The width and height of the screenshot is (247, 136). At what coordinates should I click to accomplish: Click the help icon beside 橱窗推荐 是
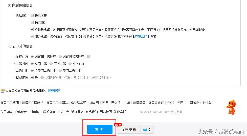(x=42, y=78)
